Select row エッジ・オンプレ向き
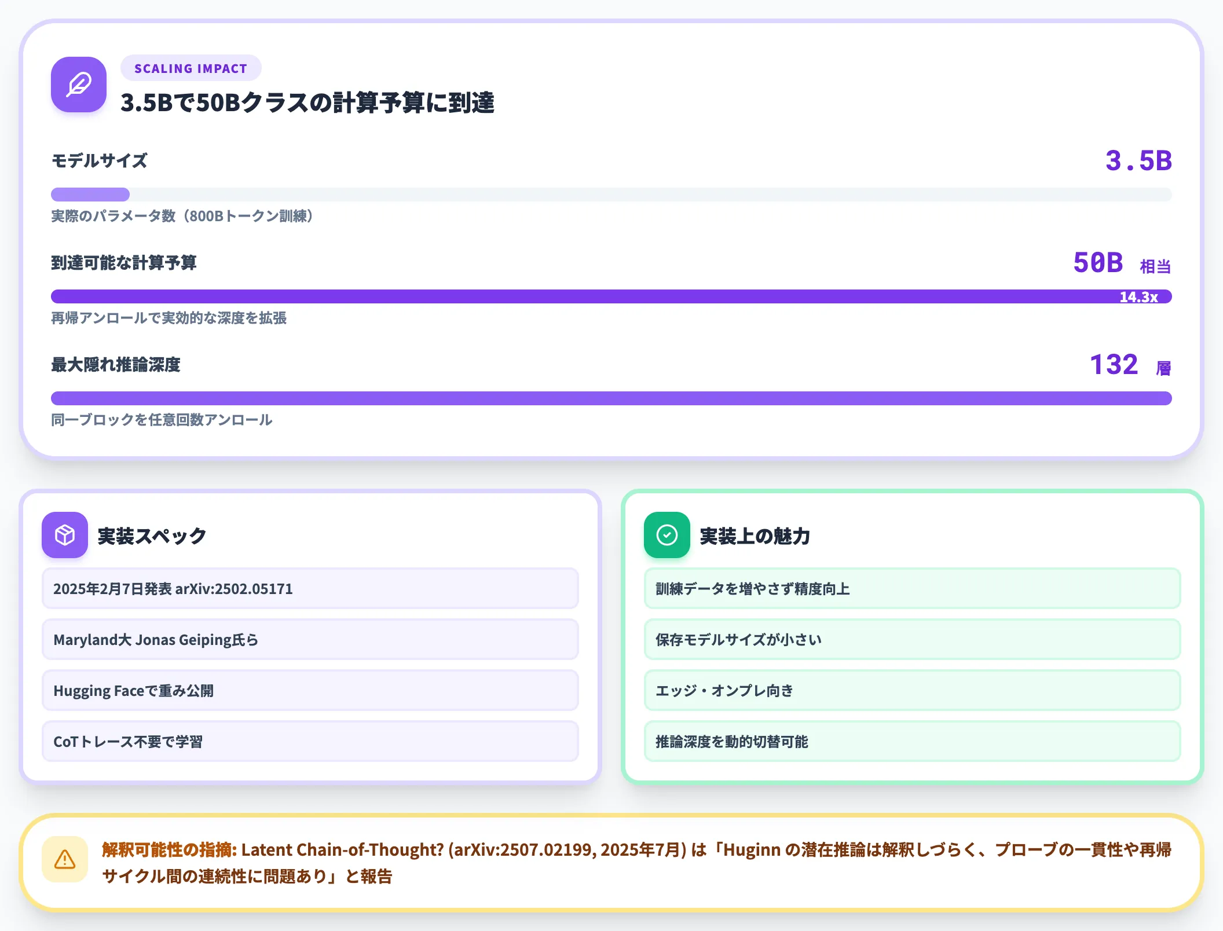This screenshot has width=1223, height=931. pos(913,690)
